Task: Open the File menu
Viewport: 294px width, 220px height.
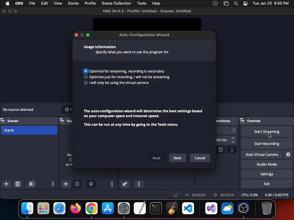Action: click(32, 3)
